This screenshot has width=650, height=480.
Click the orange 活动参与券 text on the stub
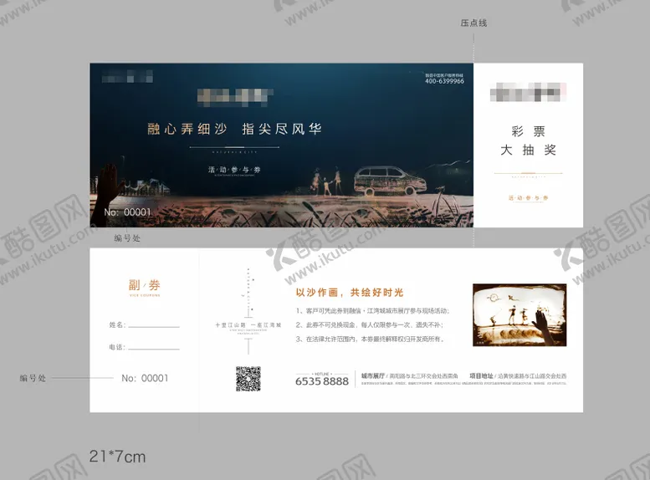tap(529, 197)
